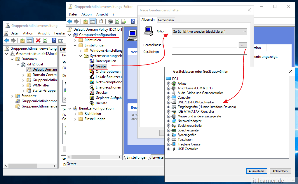Select Netzwerkoptionen node
The width and height of the screenshot is (298, 184).
pos(109,82)
